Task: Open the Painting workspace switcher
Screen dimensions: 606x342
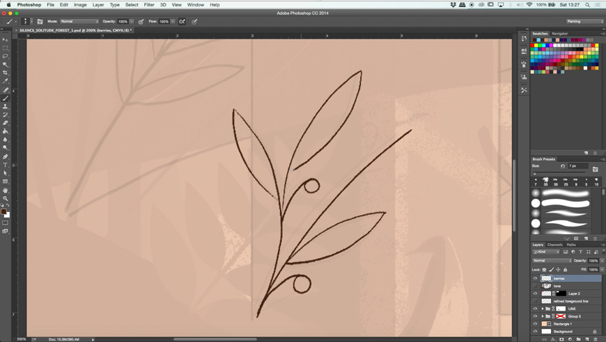Action: coord(584,22)
